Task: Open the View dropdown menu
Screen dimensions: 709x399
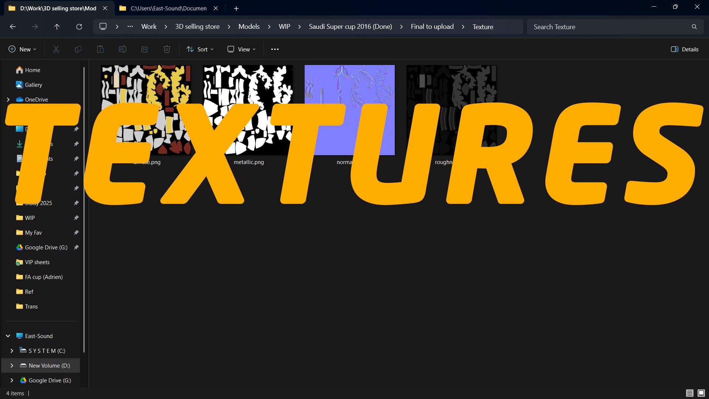Action: 242,49
